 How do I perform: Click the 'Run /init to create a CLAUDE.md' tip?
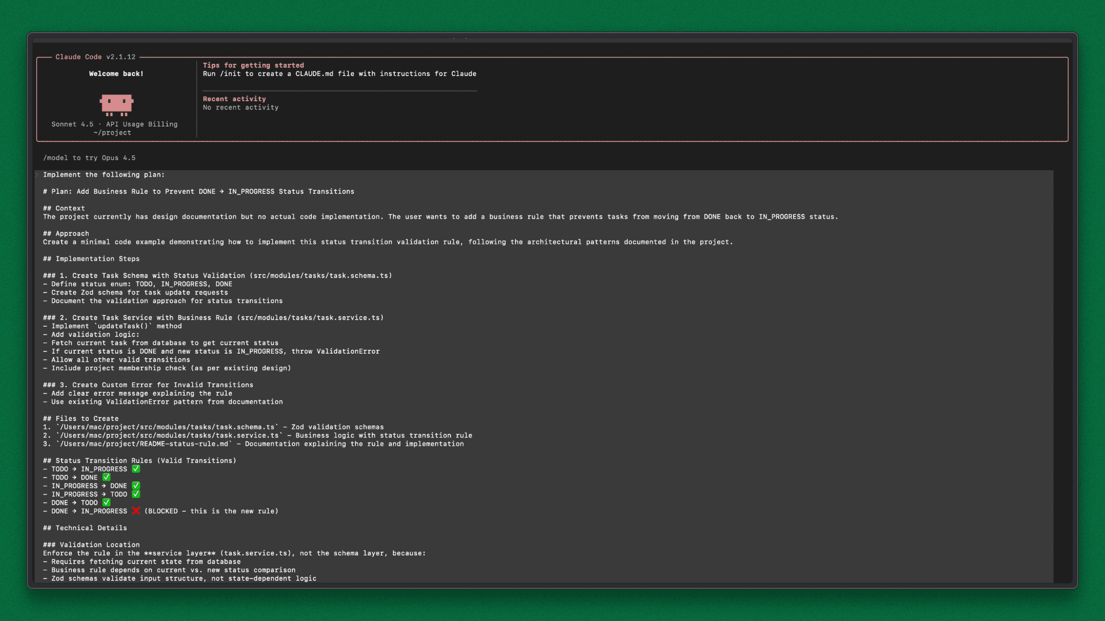point(339,74)
